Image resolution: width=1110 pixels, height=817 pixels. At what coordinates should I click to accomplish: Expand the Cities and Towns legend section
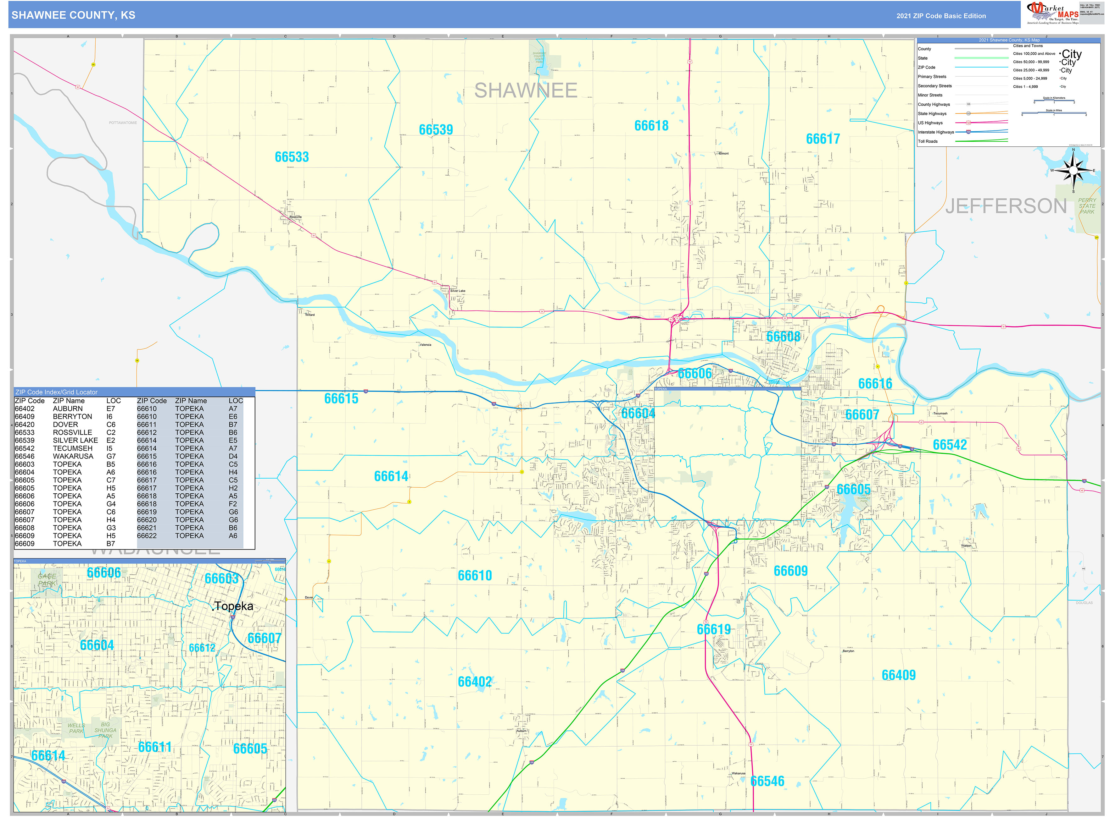(1028, 46)
